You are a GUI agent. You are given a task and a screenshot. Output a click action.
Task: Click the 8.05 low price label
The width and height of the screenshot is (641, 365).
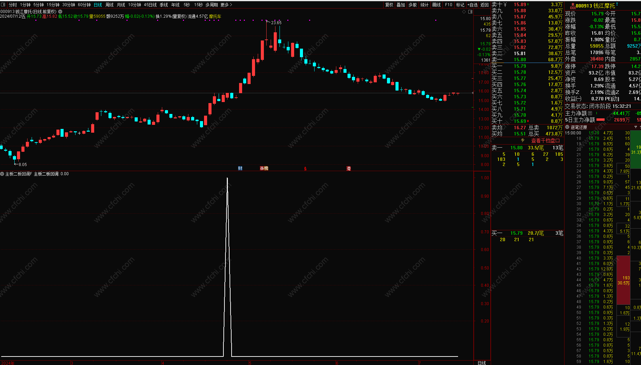pyautogui.click(x=23, y=165)
